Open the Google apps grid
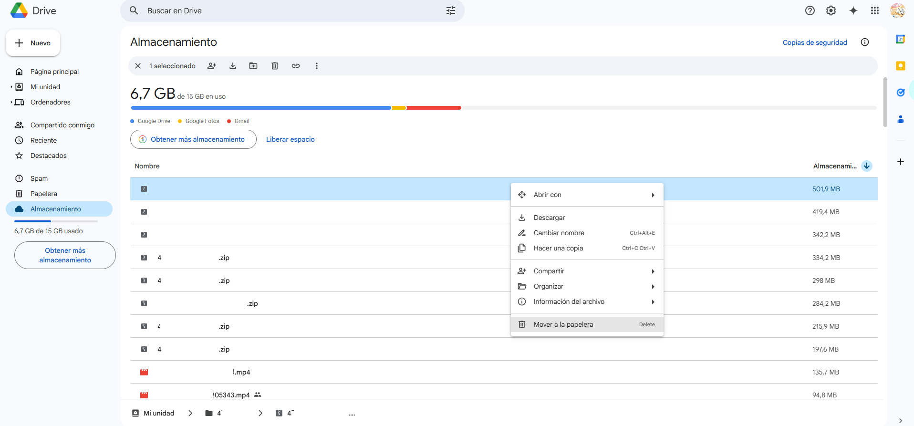The image size is (914, 426). point(875,10)
